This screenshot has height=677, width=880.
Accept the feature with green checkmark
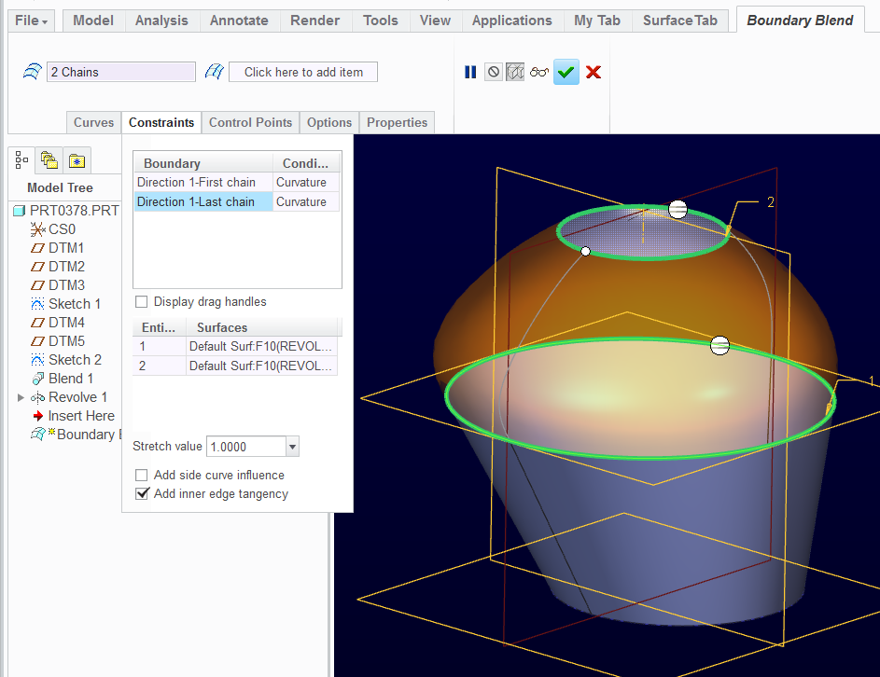click(x=566, y=73)
